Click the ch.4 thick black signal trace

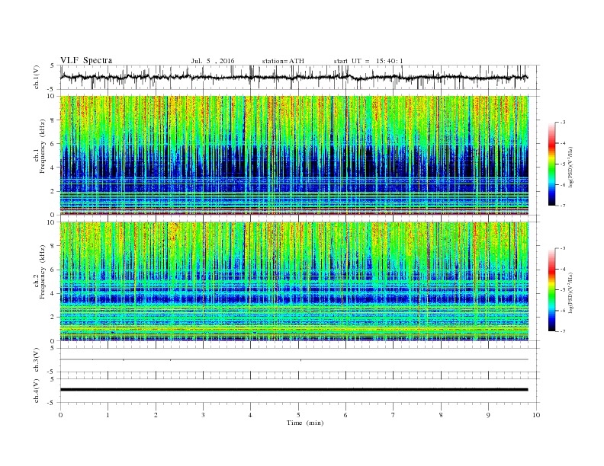click(x=294, y=390)
